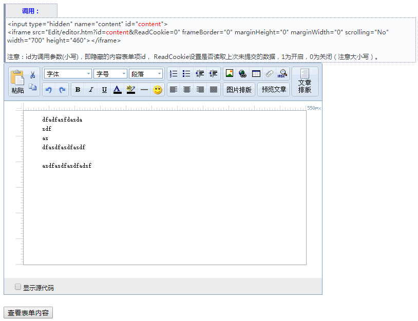Click the large Paste (粘贴) button
This screenshot has height=321, width=418.
pyautogui.click(x=17, y=82)
